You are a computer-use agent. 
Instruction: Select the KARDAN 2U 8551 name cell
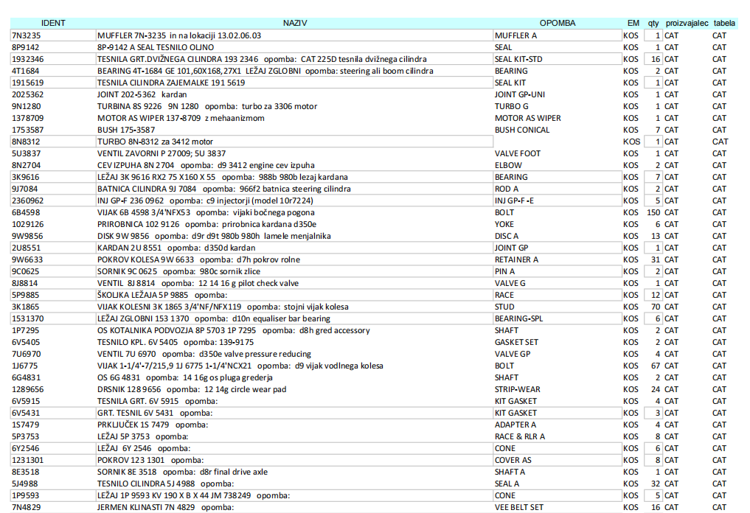pos(295,248)
